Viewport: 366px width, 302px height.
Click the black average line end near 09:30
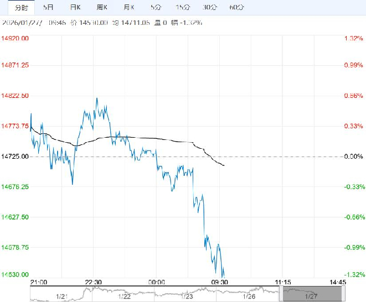click(224, 165)
